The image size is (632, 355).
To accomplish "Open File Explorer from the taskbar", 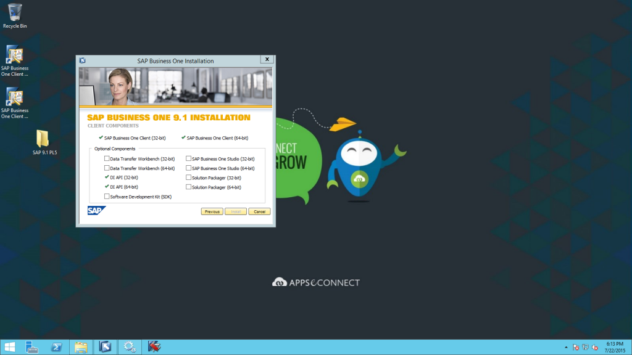I will [x=81, y=347].
